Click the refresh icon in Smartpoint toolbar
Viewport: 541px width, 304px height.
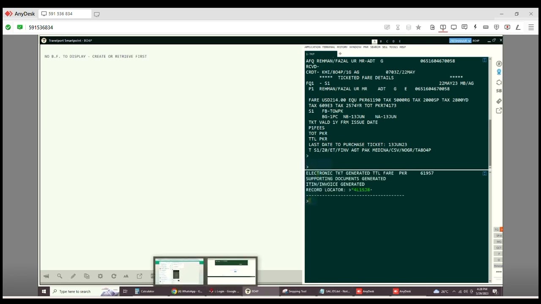[114, 276]
